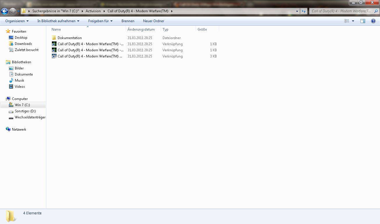380x224 pixels.
Task: Open the Organisieren menu
Action: point(17,21)
